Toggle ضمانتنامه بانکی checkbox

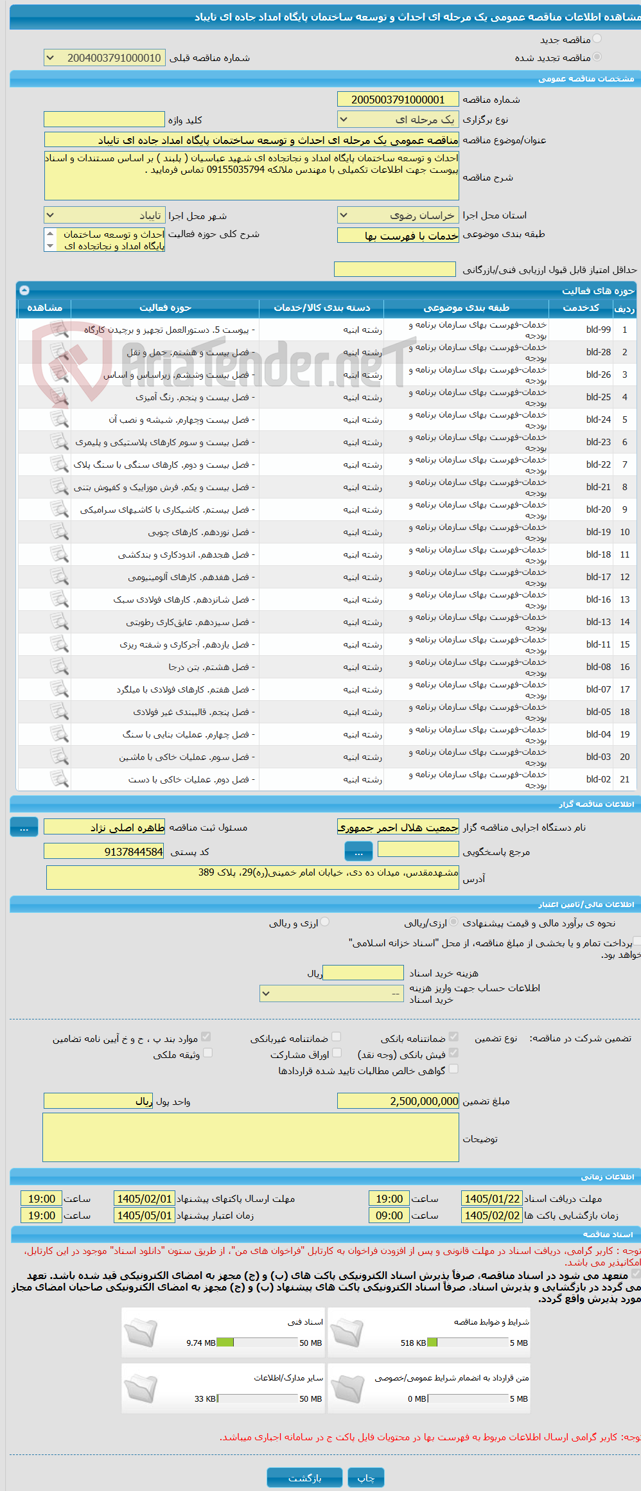click(x=453, y=1037)
